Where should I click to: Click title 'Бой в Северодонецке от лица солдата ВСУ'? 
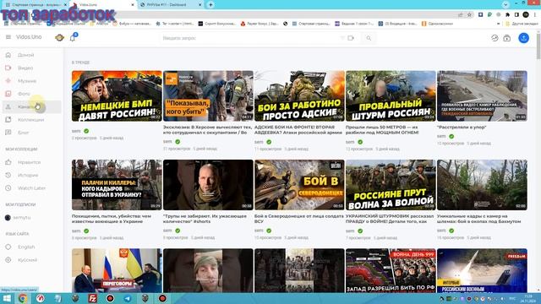(x=298, y=219)
